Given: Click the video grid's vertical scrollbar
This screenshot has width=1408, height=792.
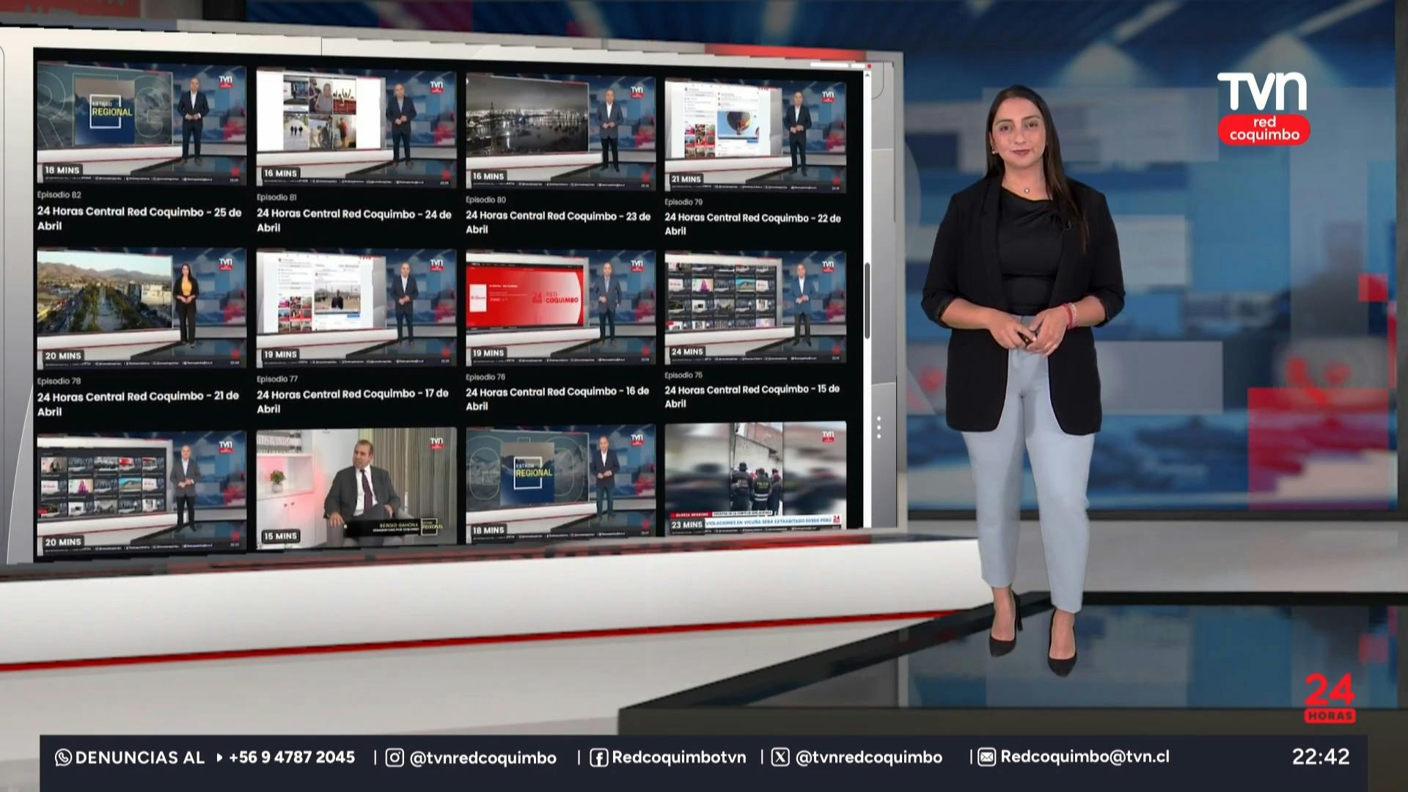Looking at the screenshot, I should [x=867, y=301].
